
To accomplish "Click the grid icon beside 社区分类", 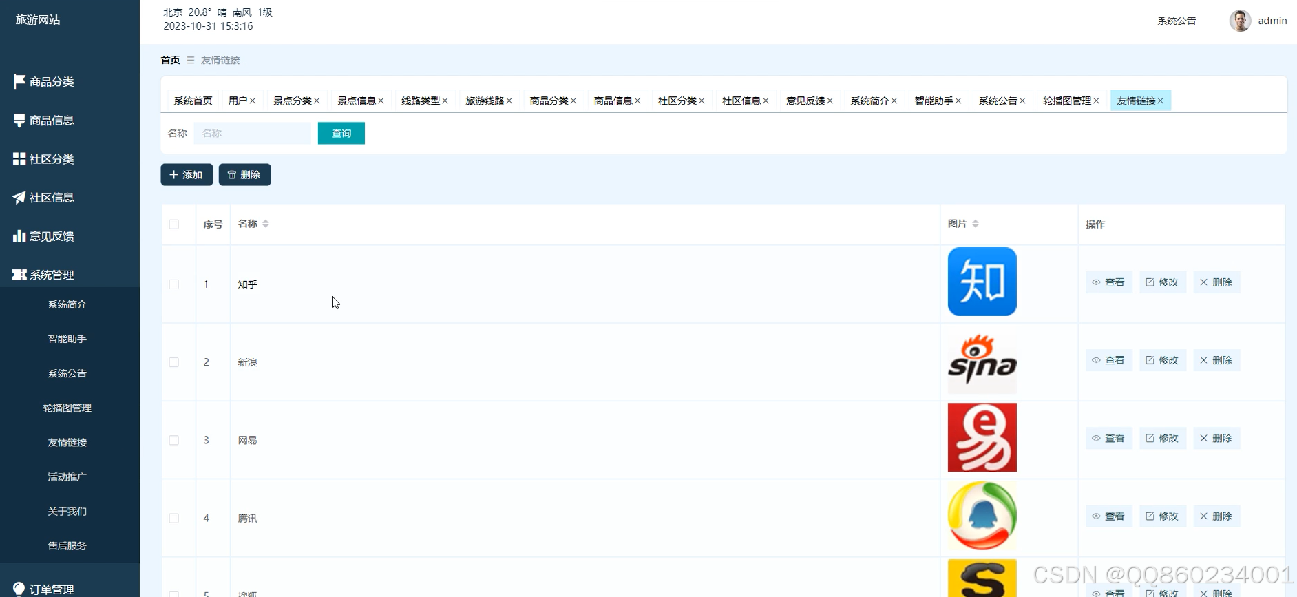I will tap(19, 159).
